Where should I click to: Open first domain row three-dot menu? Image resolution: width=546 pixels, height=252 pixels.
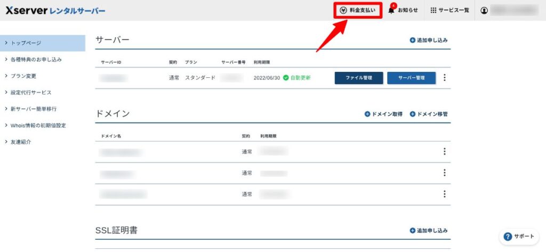pyautogui.click(x=445, y=152)
